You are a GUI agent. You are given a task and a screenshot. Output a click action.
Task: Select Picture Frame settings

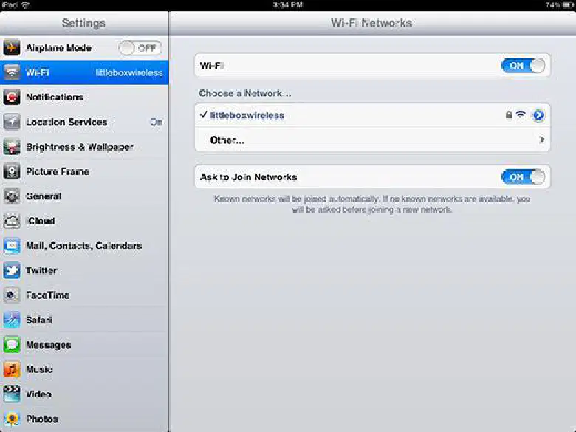tap(84, 171)
